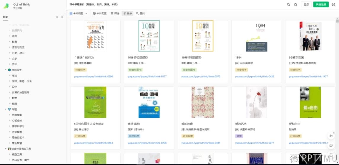This screenshot has height=165, width=339.
Task: Open 物理 in the directory
Action: (x=15, y=104)
